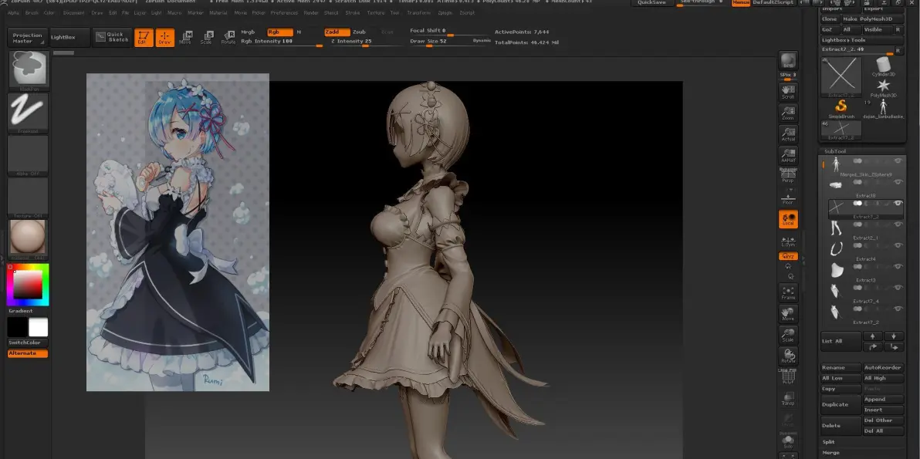920x459 pixels.
Task: Adjust the Draw Size slider
Action: click(450, 42)
